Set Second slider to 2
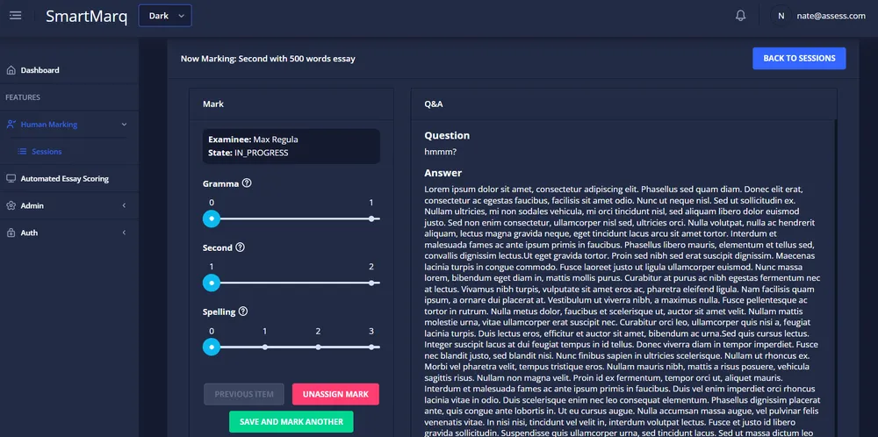Image resolution: width=878 pixels, height=437 pixels. click(x=371, y=283)
